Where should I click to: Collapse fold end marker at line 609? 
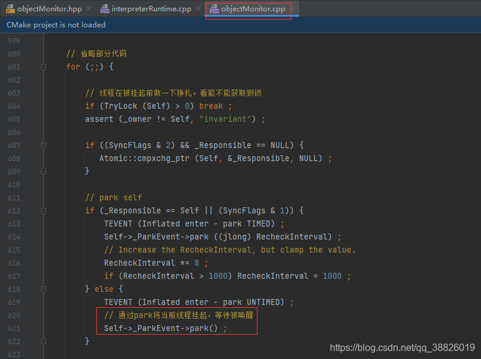click(43, 171)
